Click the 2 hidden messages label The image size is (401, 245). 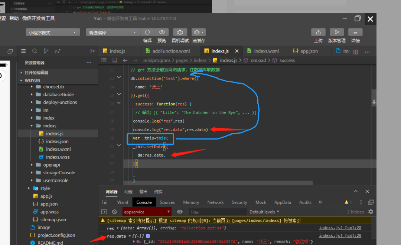click(x=355, y=212)
